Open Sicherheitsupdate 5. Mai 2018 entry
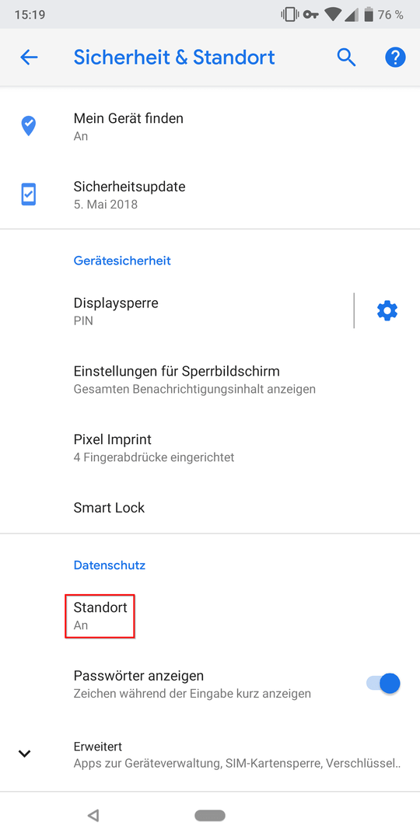Screen dimensions: 420x840 coord(210,194)
